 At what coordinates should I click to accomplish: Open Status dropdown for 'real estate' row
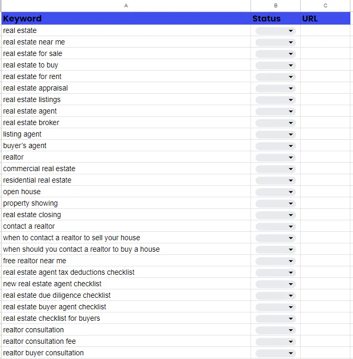click(x=276, y=31)
